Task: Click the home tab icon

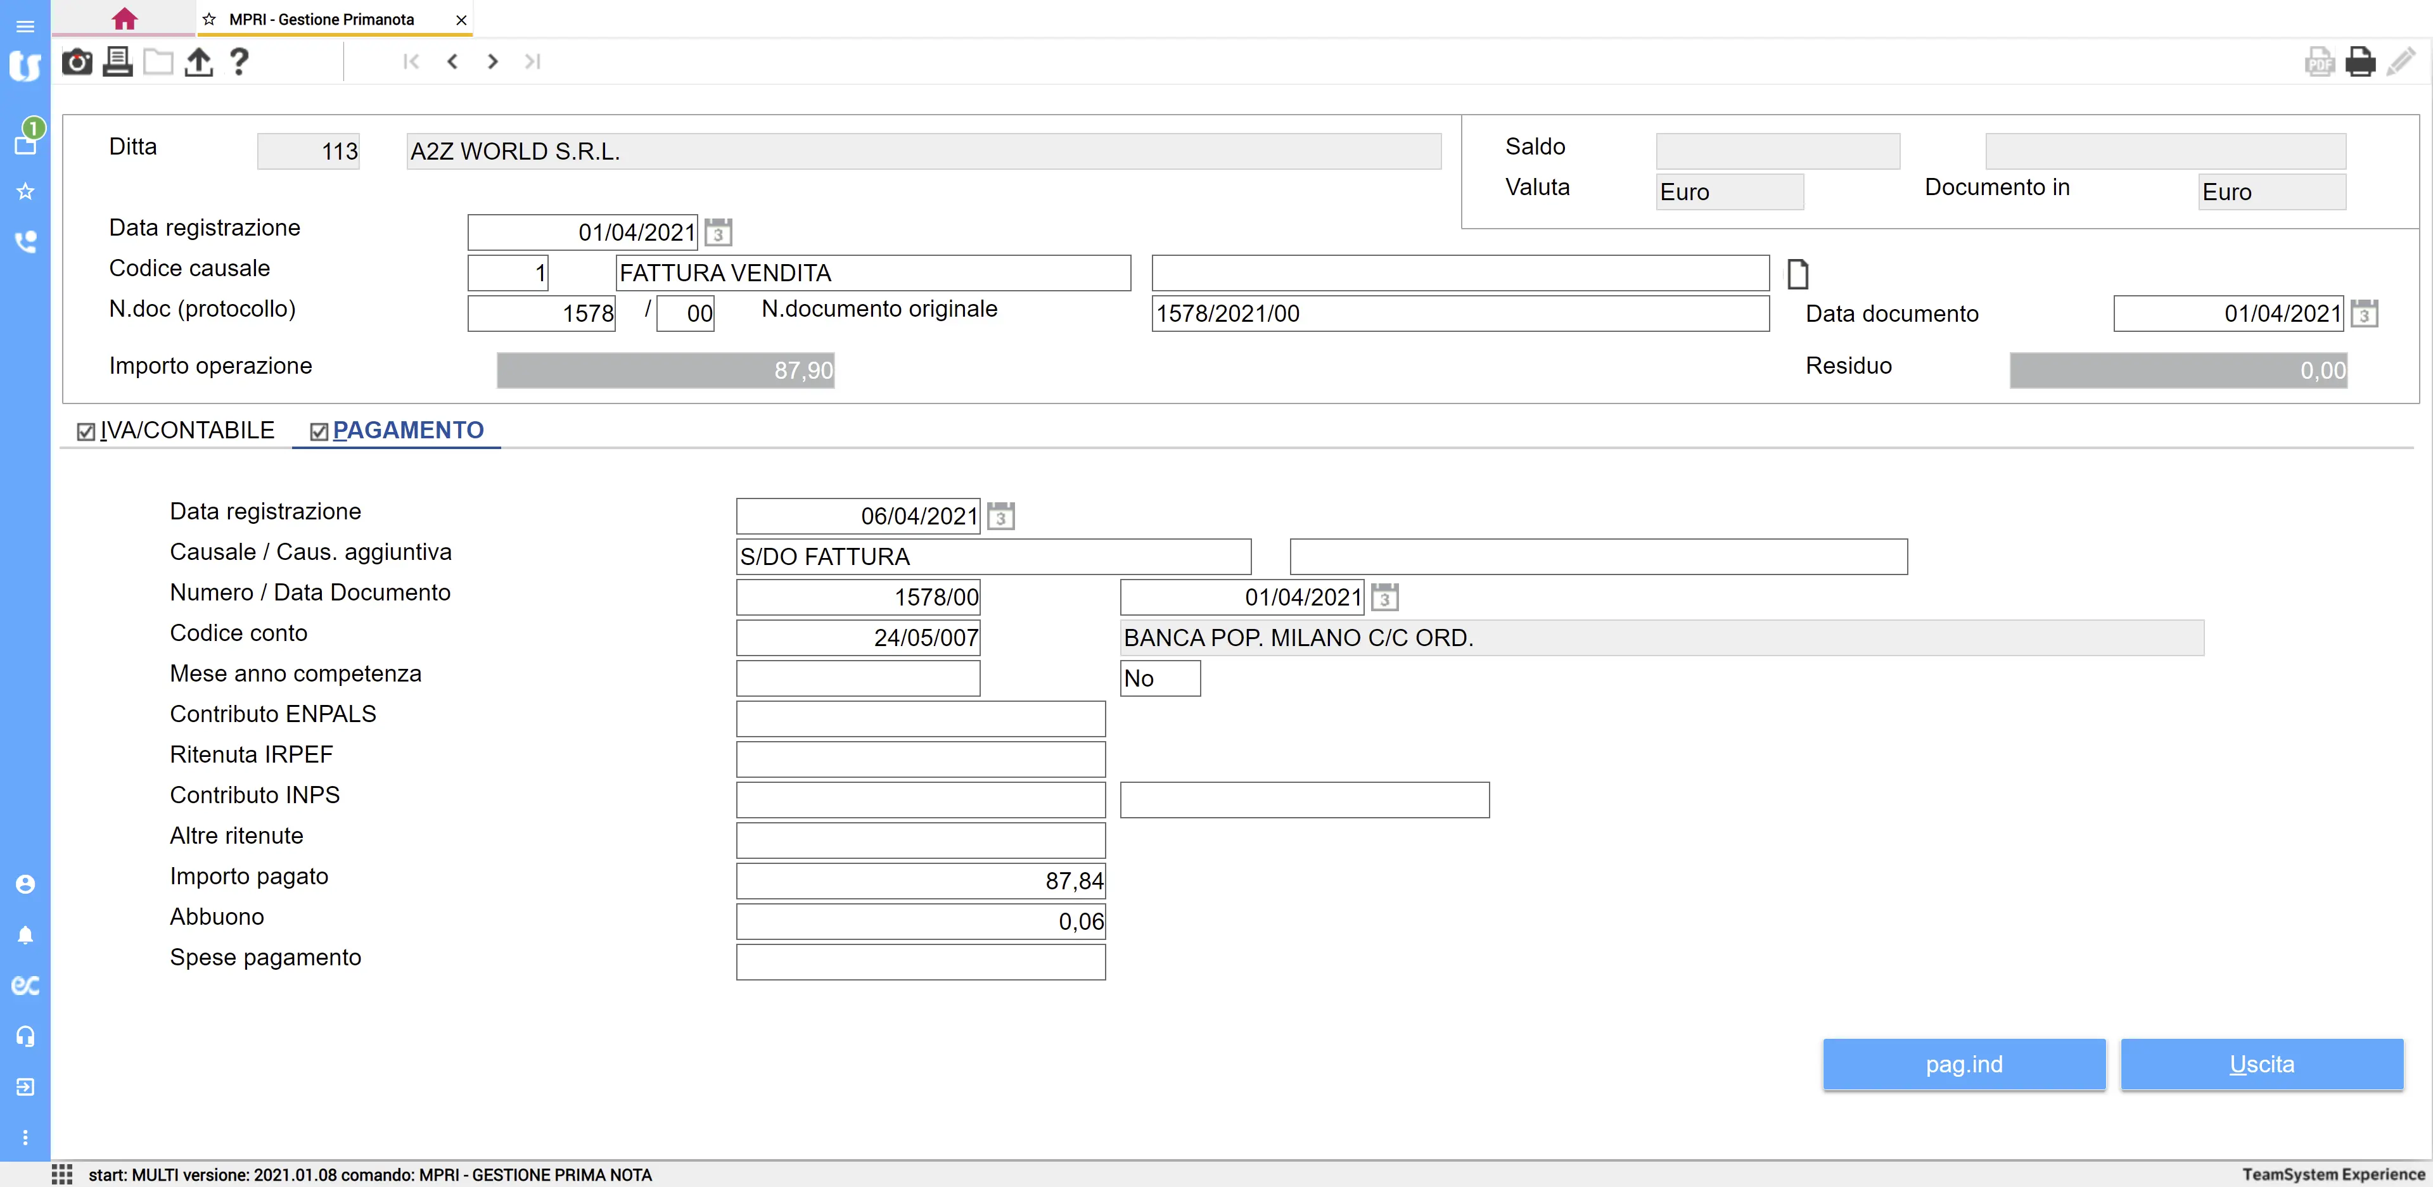Action: click(124, 19)
